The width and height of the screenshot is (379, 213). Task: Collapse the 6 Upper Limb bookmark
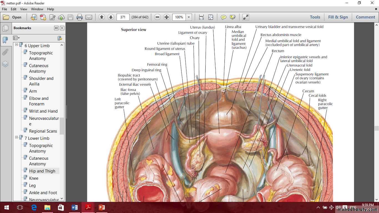[x=17, y=45]
